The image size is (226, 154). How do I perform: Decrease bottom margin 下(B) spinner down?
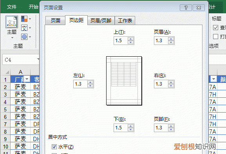click(x=130, y=129)
